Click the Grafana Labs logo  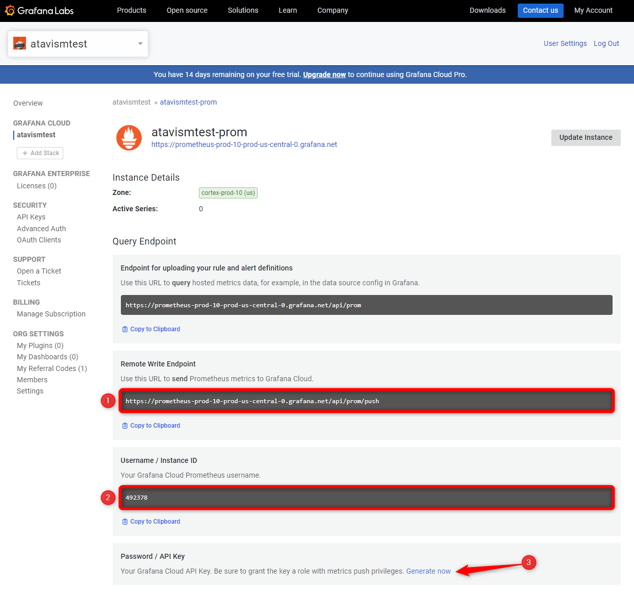click(39, 11)
